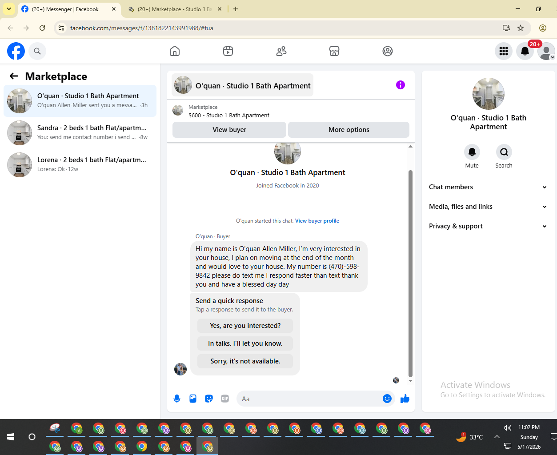This screenshot has height=455, width=557.
Task: Close the Marketplace browser tab
Action: [x=220, y=9]
